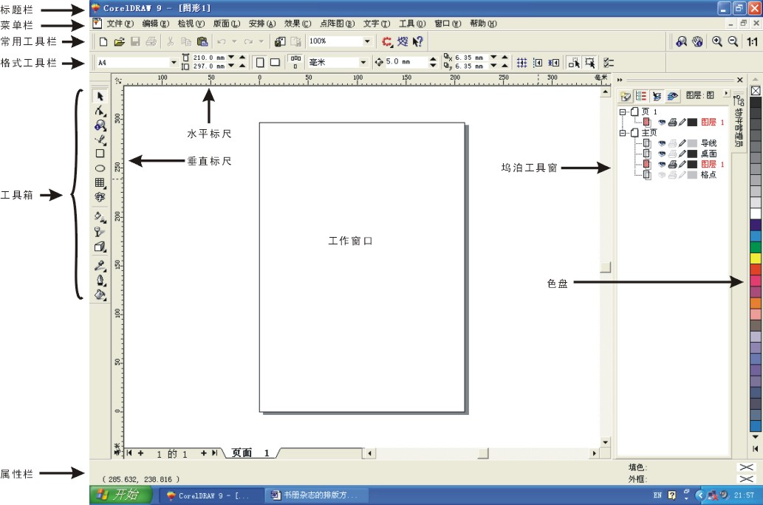
Task: Select the Text (字) tool
Action: 100,196
